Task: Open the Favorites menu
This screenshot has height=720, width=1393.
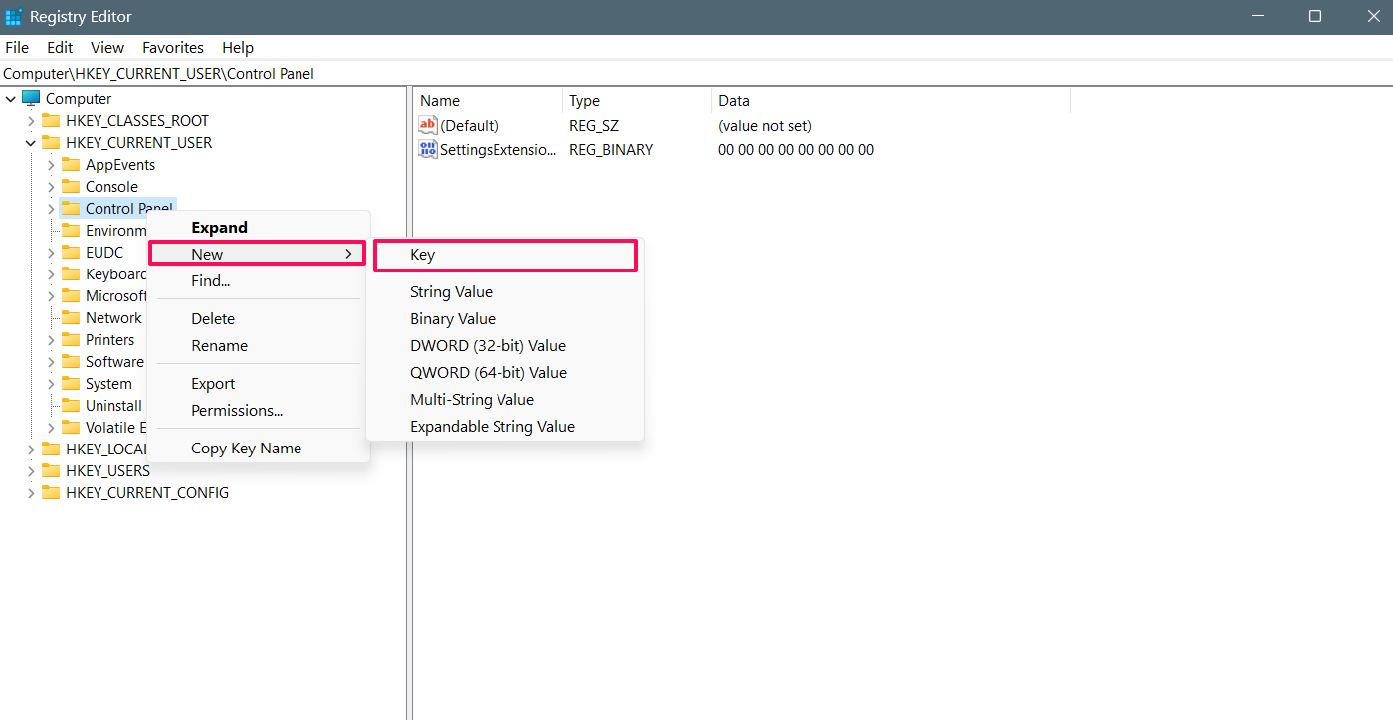Action: [172, 48]
